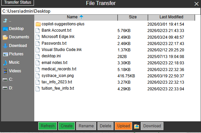Open the Transfer Status view
Screen dimensions: 201x133
pos(18,2)
